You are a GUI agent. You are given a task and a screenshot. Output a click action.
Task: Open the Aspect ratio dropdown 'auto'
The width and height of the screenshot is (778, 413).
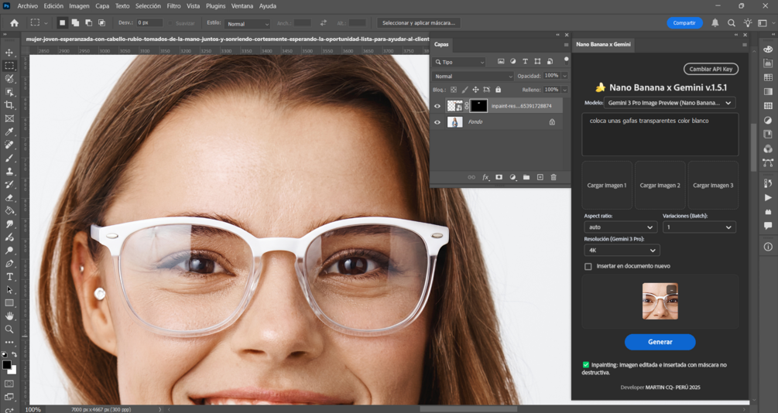[x=621, y=227]
